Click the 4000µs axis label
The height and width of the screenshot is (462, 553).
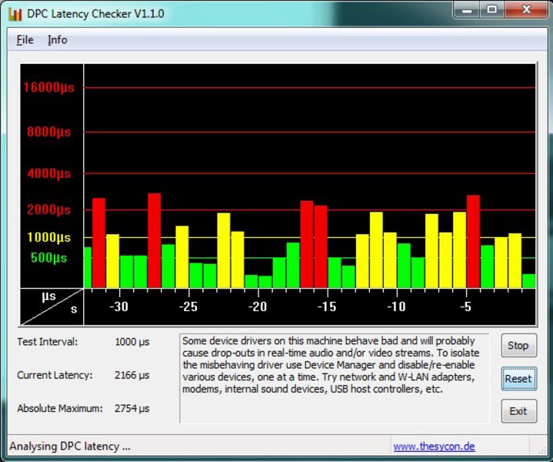49,173
